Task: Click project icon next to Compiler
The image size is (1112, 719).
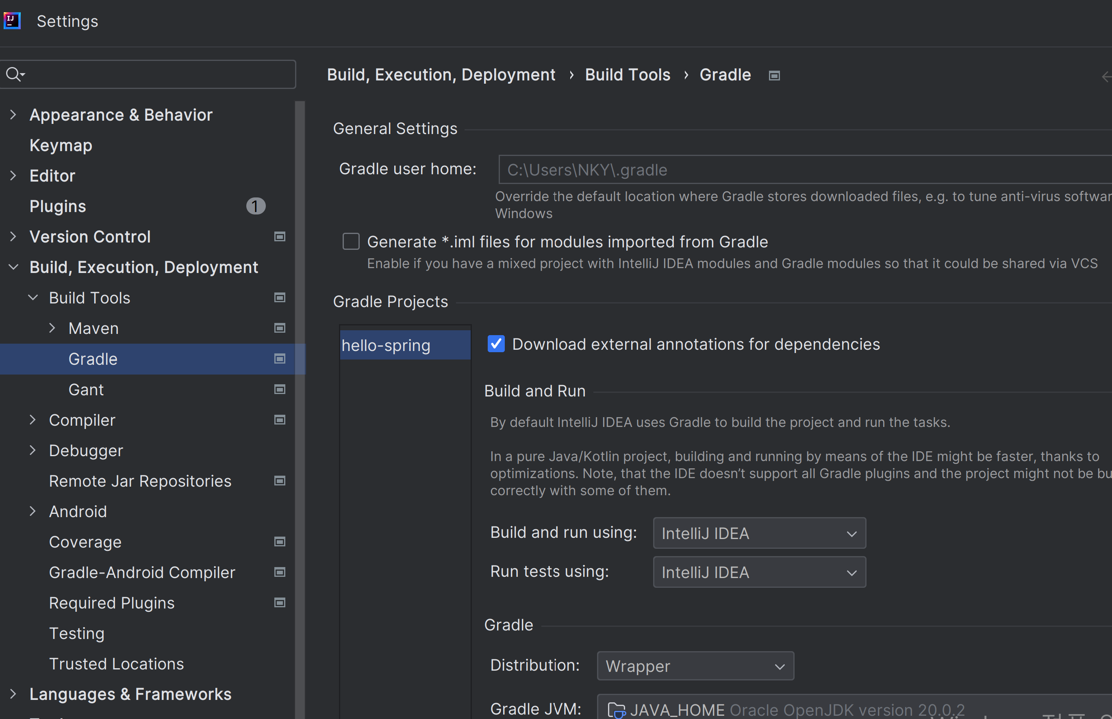Action: click(x=280, y=420)
